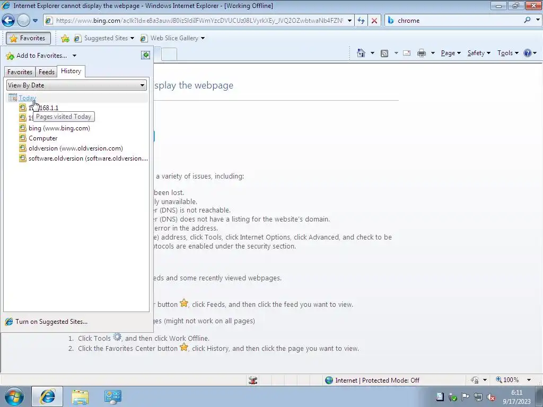Click the network tray icon
The width and height of the screenshot is (543, 407).
click(x=478, y=397)
